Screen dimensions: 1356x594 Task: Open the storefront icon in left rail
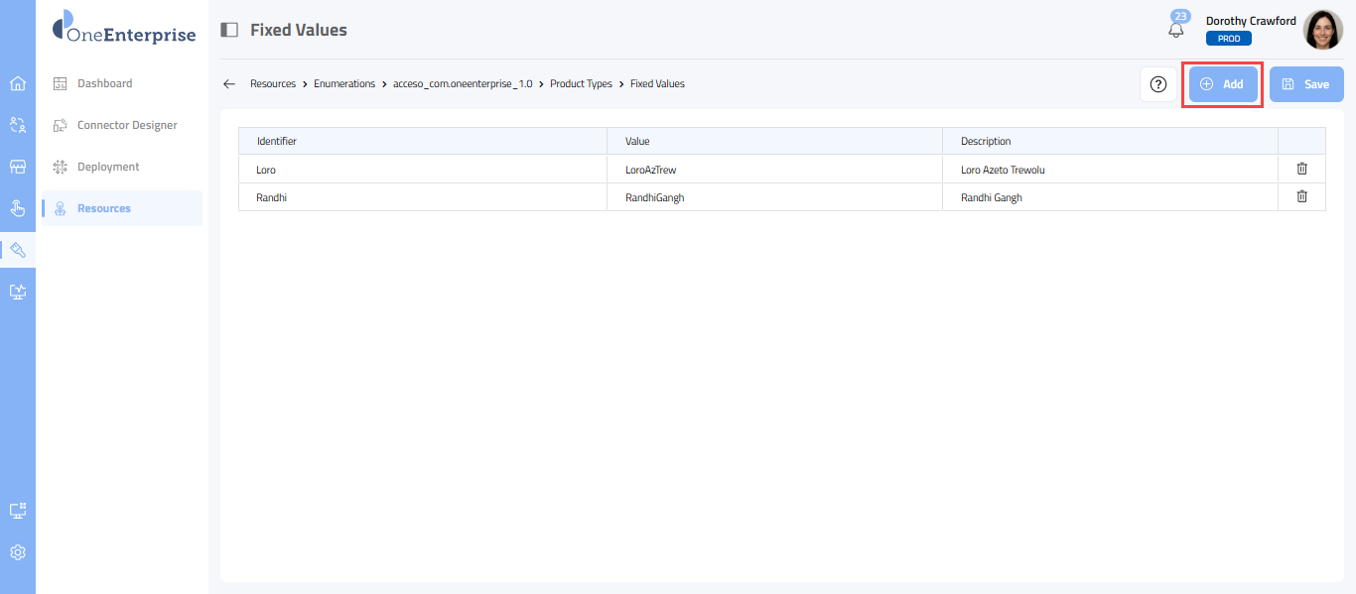point(18,167)
